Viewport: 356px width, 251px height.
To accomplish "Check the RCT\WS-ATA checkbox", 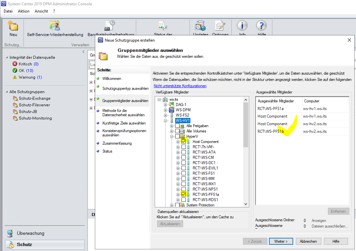I will 184,152.
